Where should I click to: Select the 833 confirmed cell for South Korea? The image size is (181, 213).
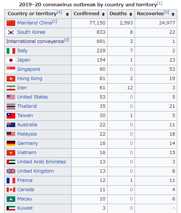(89, 33)
